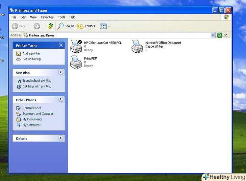Click the My Computer icon in Other Places
246x181 pixels.
pos(19,125)
